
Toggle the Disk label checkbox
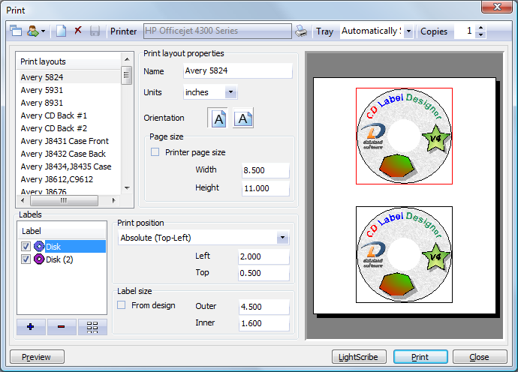[x=26, y=246]
